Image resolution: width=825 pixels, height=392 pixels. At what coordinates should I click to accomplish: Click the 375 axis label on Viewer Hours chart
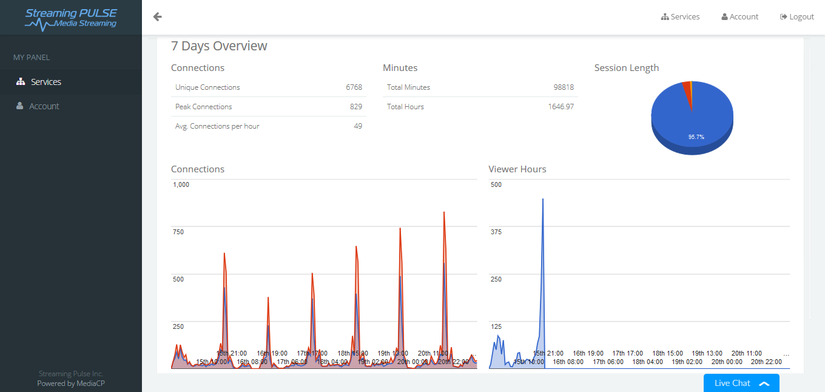(496, 232)
